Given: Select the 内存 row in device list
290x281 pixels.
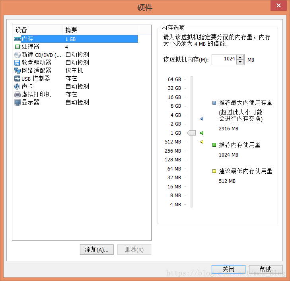Looking at the screenshot, I should tap(76, 39).
